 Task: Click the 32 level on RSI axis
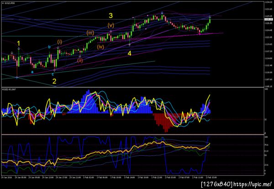(x=266, y=120)
